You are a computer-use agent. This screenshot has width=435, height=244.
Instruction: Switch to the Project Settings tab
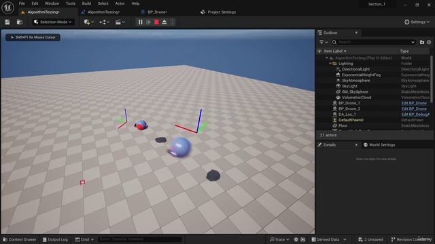point(222,12)
